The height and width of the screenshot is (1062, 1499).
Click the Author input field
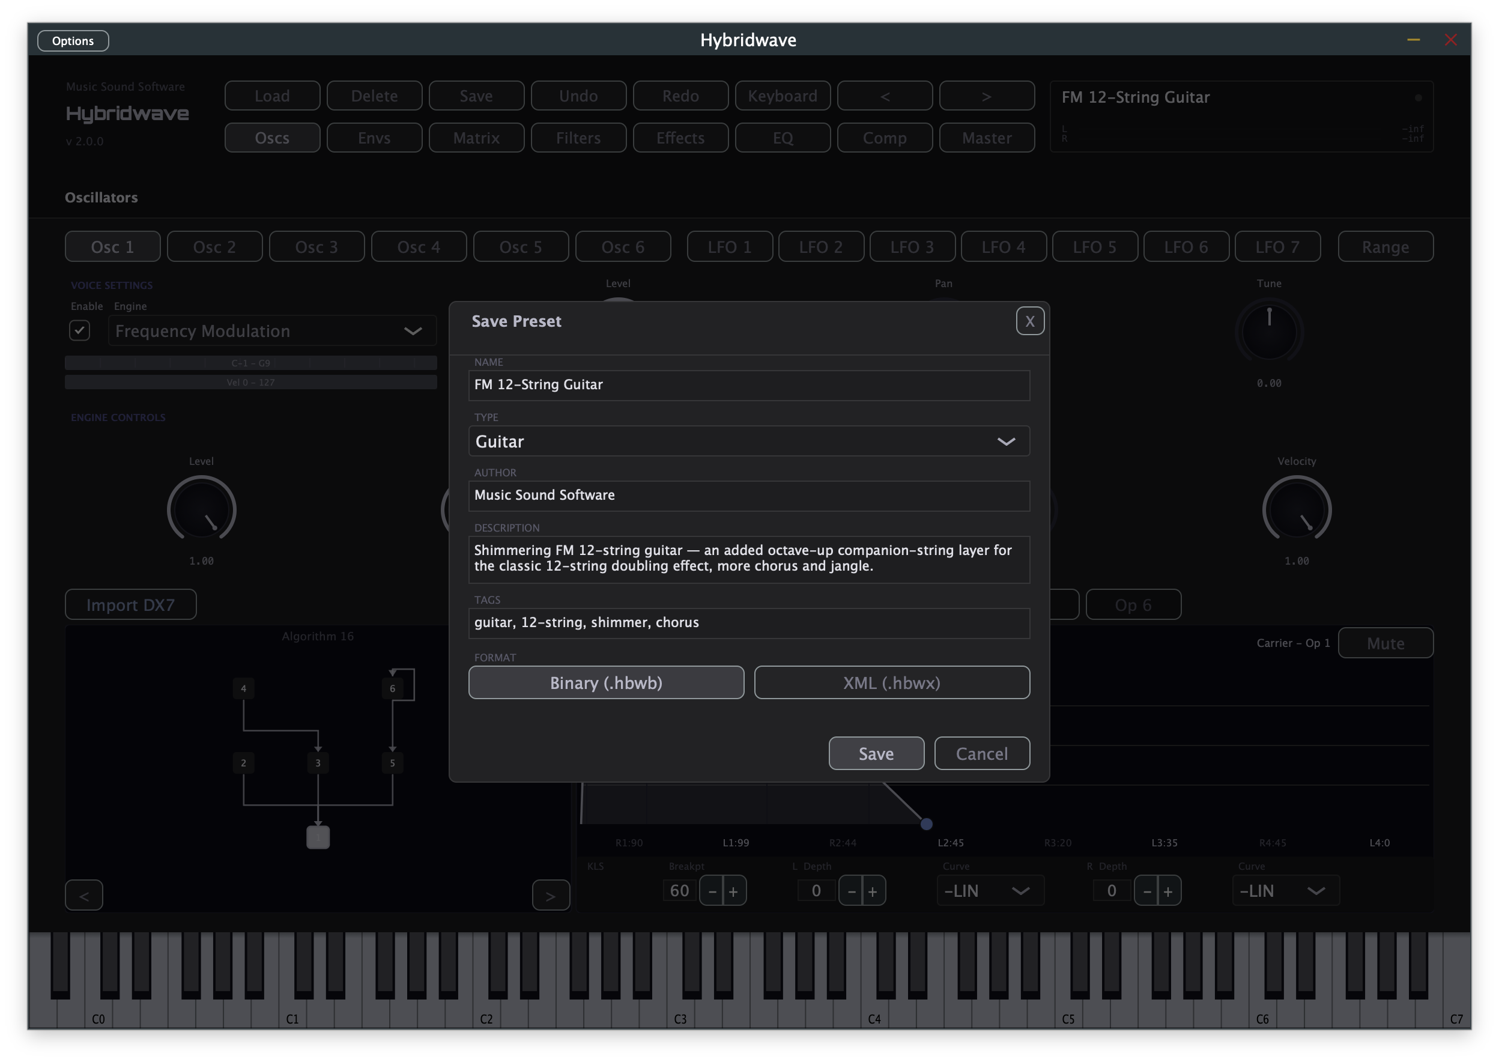(x=748, y=495)
